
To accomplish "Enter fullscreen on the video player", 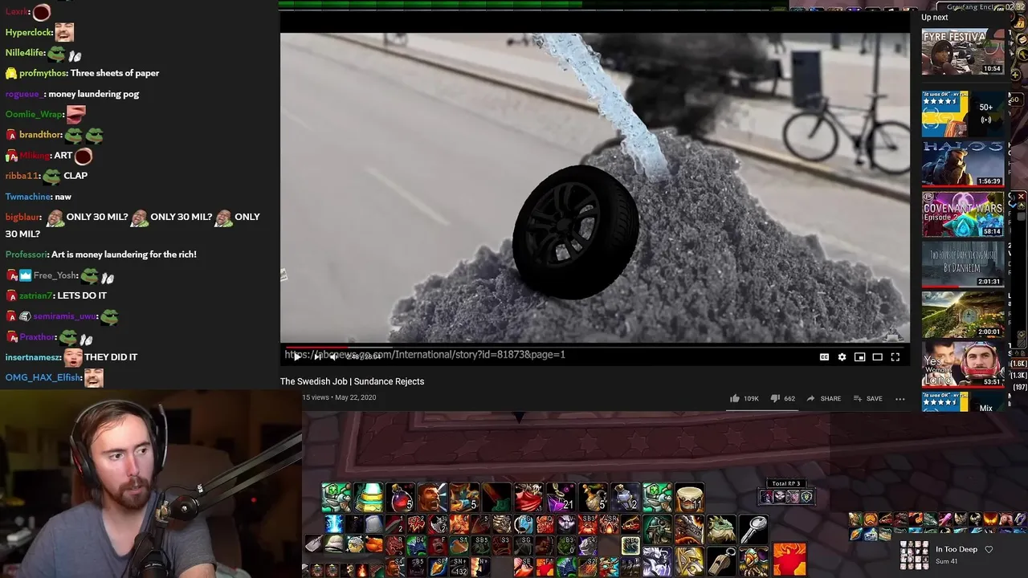I will pyautogui.click(x=895, y=357).
